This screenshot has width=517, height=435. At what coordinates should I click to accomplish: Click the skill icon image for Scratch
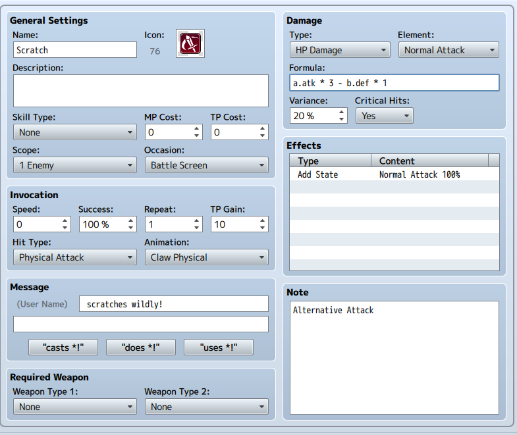click(x=190, y=43)
